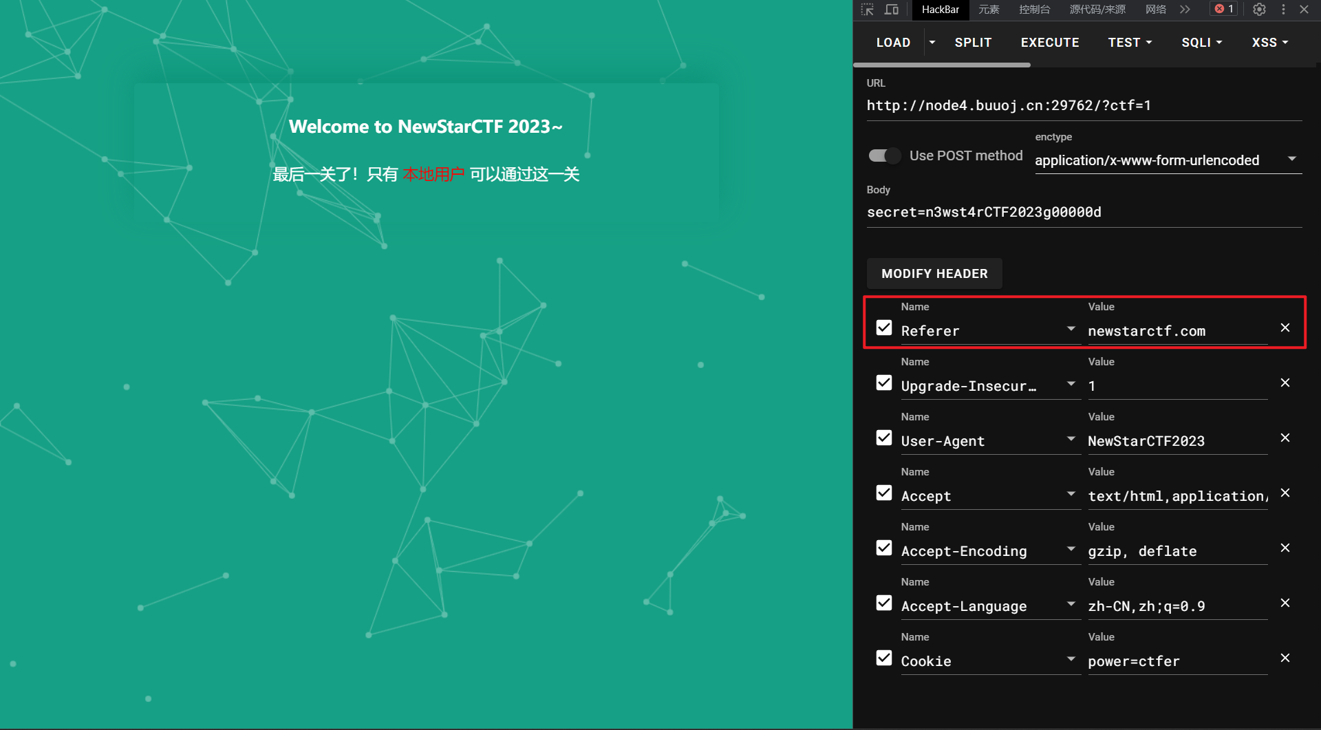The height and width of the screenshot is (730, 1321).
Task: Remove the User-Agent header row
Action: [x=1285, y=438]
